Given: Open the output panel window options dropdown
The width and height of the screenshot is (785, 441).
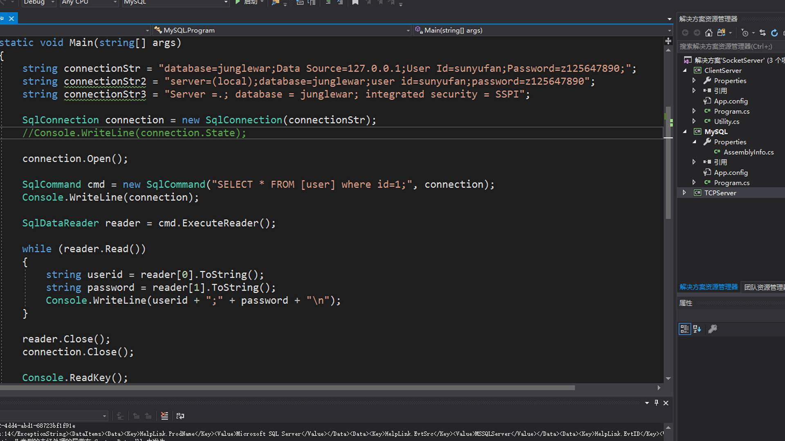Looking at the screenshot, I should 647,403.
